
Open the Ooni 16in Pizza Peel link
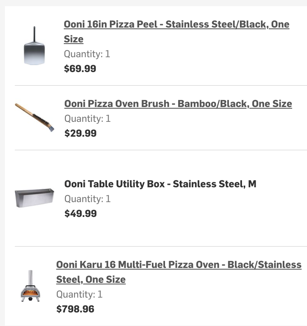pos(176,25)
